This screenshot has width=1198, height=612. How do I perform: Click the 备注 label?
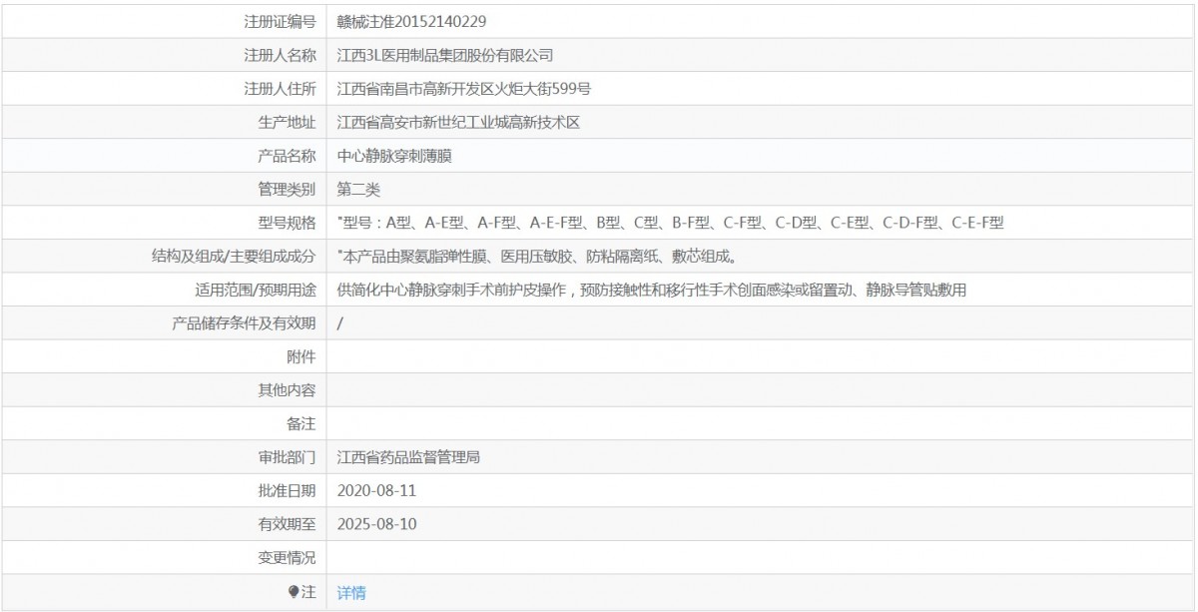pos(301,424)
